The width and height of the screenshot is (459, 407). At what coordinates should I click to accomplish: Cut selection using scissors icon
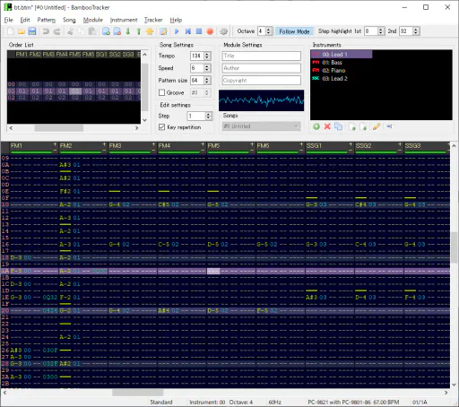tap(70, 31)
